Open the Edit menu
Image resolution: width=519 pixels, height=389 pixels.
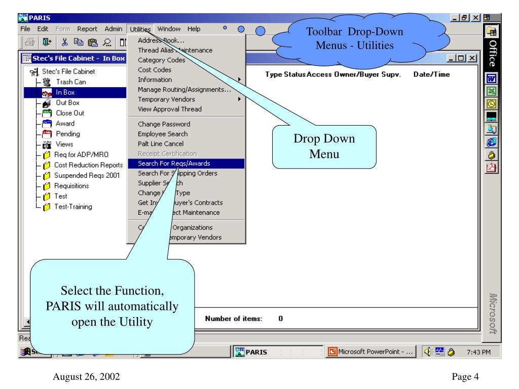pos(43,29)
